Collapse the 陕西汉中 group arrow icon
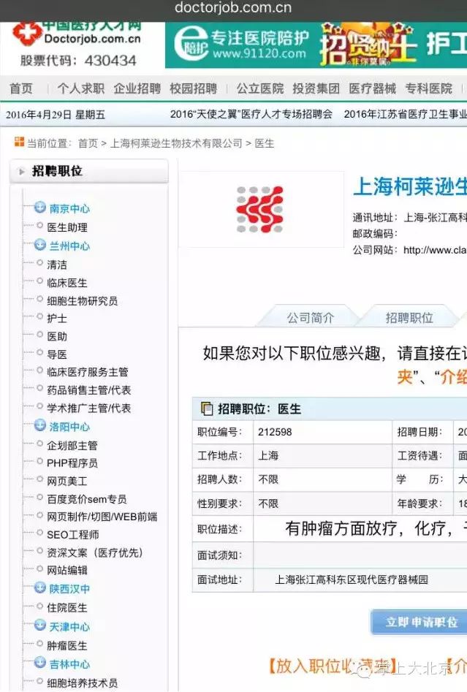 (x=40, y=588)
